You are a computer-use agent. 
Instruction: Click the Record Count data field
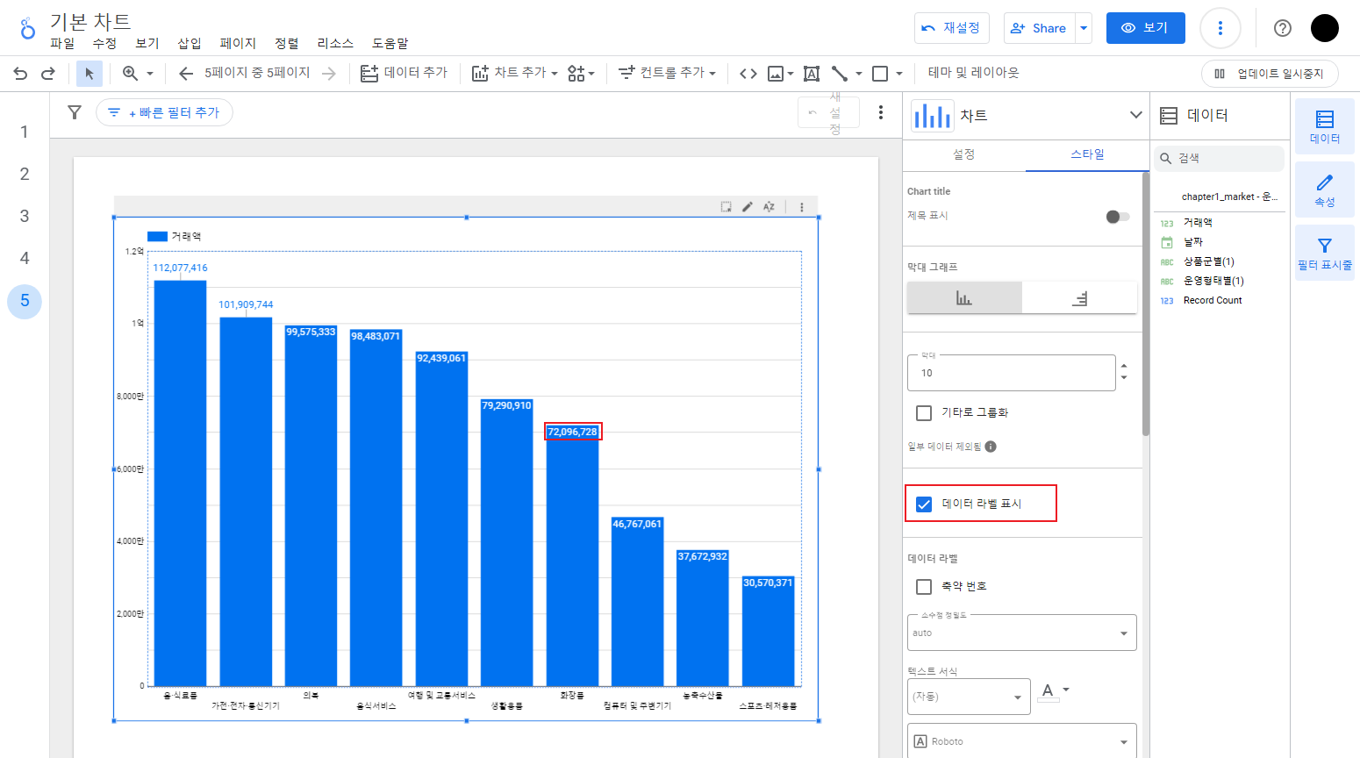pos(1213,300)
